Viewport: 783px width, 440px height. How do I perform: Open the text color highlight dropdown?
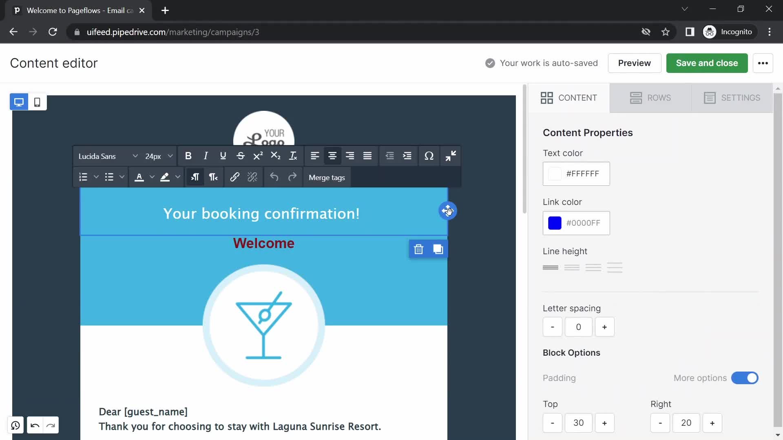(x=177, y=177)
